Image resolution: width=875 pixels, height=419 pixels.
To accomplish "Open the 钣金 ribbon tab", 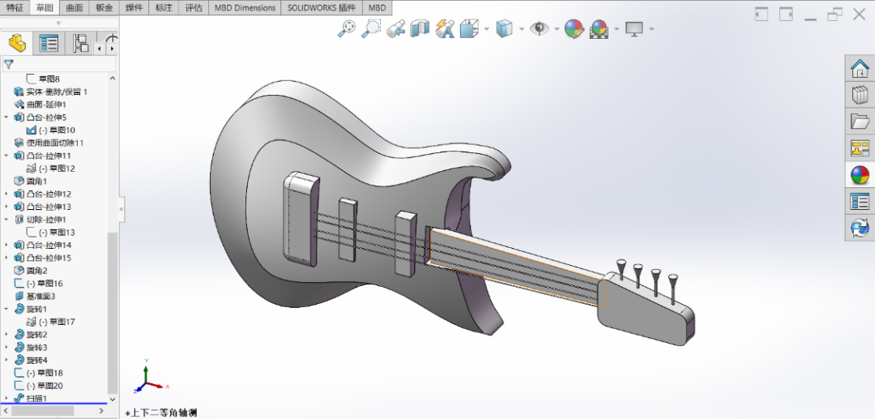I will click(104, 8).
